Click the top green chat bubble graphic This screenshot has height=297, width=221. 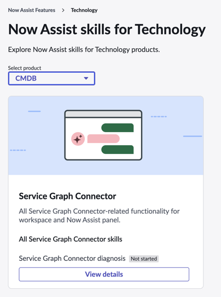(118, 128)
